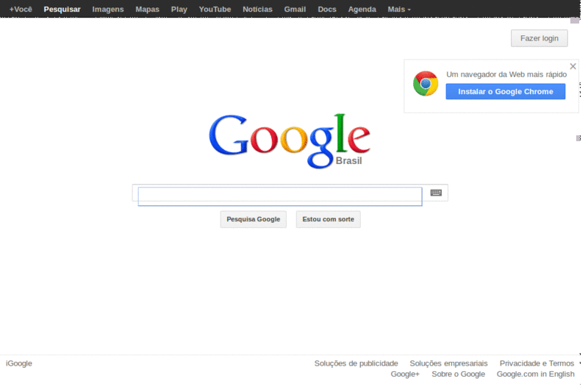Open YouTube from the top bar
The height and width of the screenshot is (392, 588).
(x=215, y=9)
